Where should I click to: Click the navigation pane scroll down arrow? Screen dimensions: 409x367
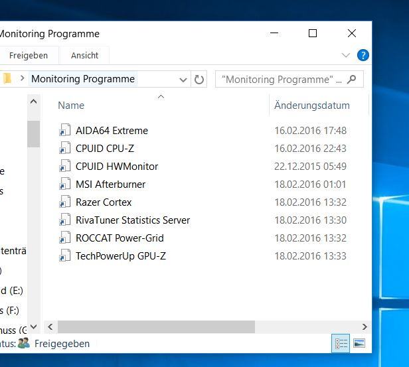tap(33, 327)
